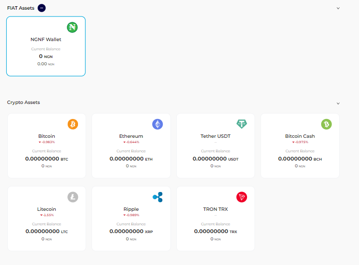This screenshot has width=359, height=265.
Task: Open the Ripple card title
Action: pos(131,209)
